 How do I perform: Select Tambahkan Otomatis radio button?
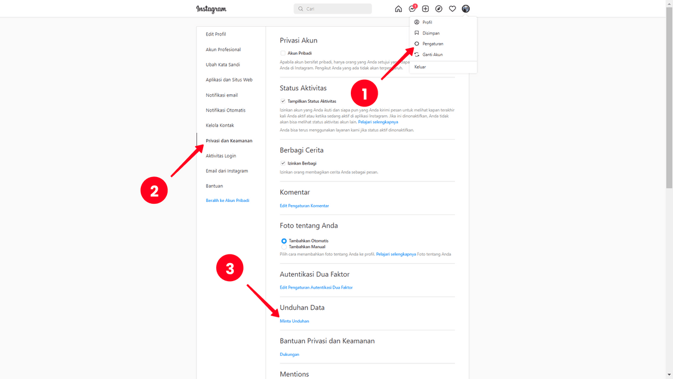(284, 241)
